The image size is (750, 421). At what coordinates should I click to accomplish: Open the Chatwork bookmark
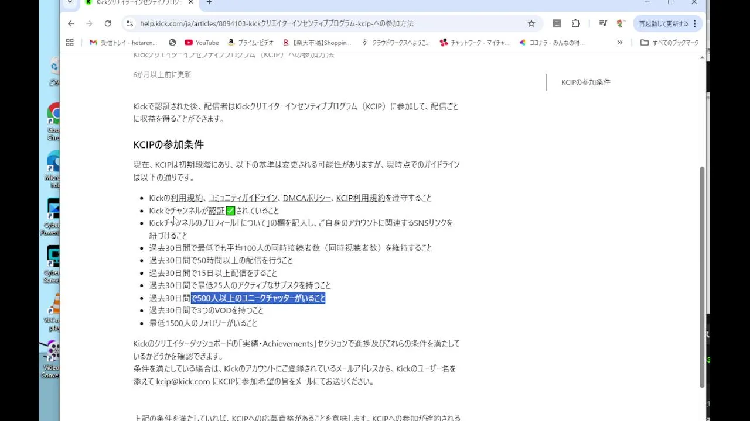pos(475,43)
